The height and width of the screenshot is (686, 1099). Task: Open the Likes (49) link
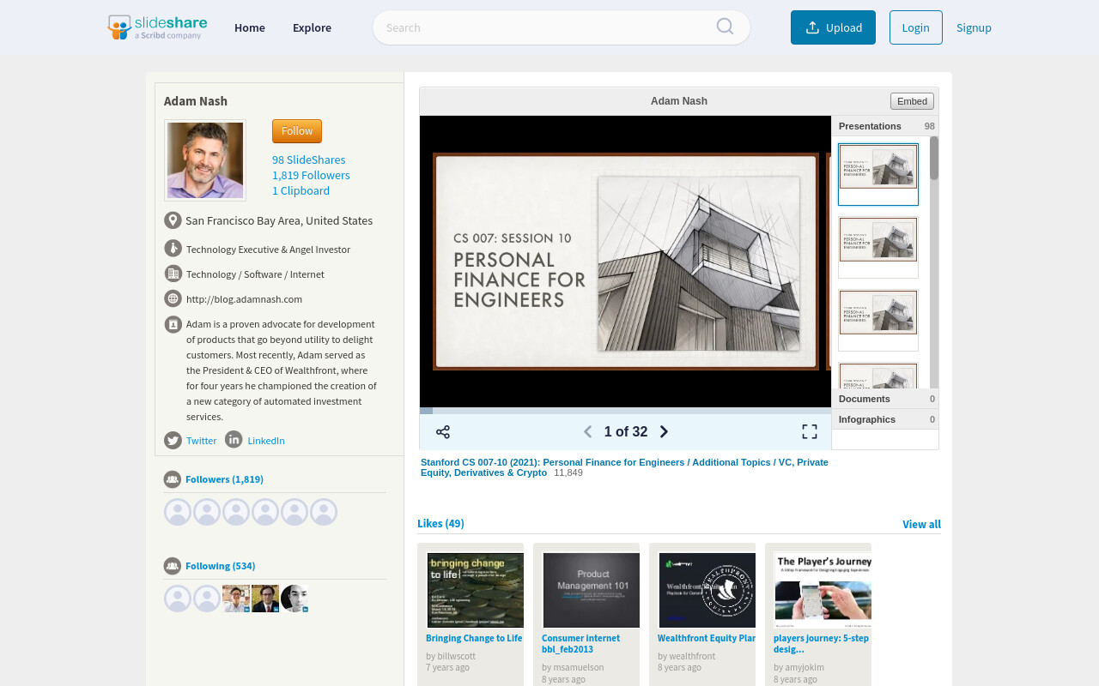tap(440, 524)
